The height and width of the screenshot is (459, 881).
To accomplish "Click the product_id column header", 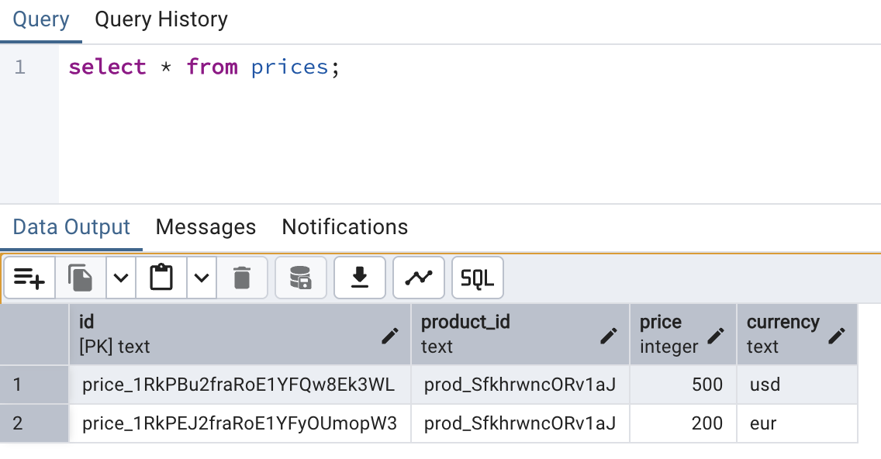I will [x=520, y=334].
